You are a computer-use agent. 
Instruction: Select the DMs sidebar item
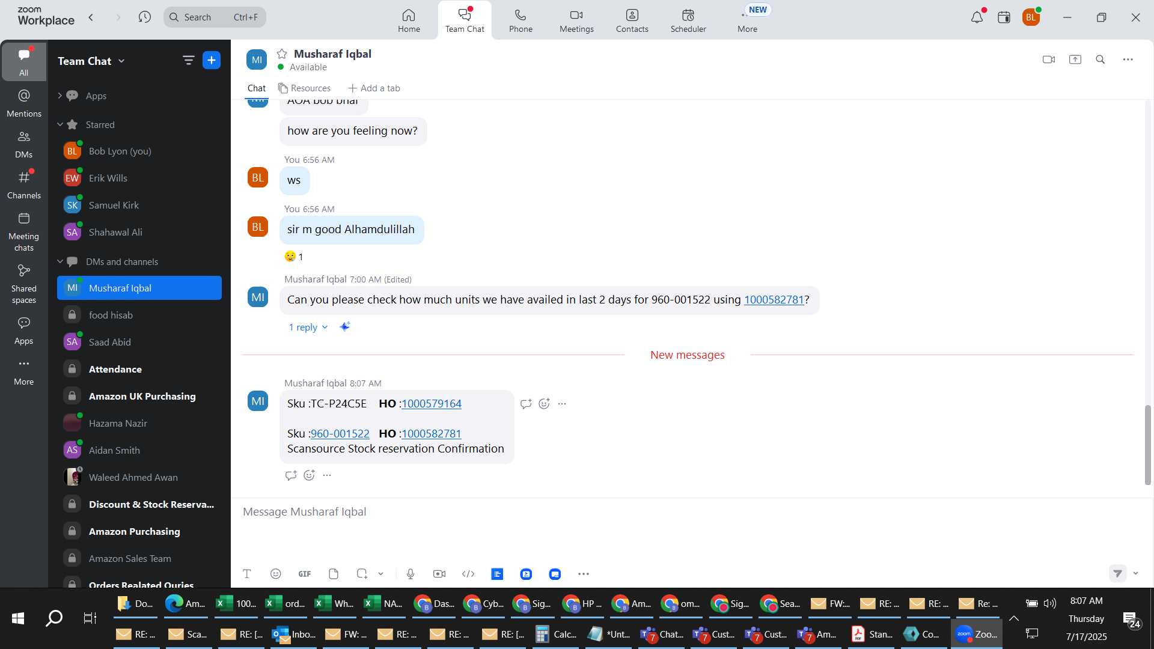24,144
